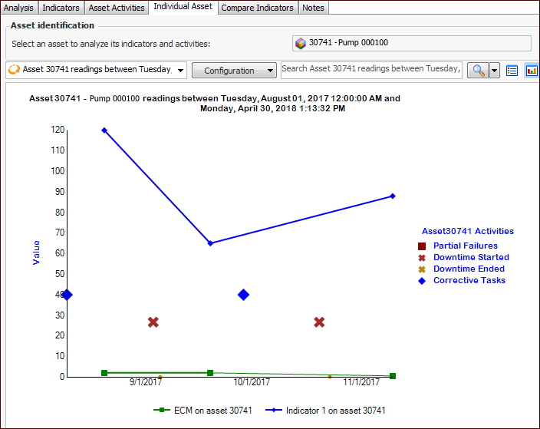Screen dimensions: 540x429
Task: Click the orange refresh query icon
Action: click(14, 70)
